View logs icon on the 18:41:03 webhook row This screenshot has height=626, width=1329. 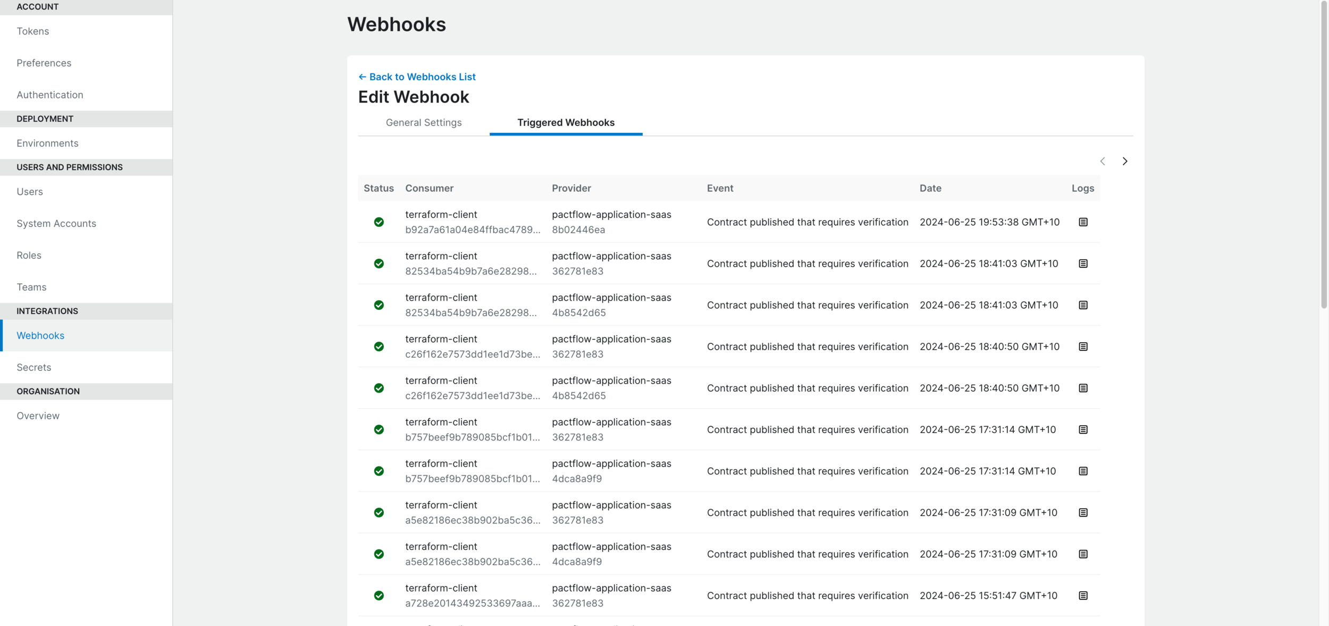pos(1083,264)
